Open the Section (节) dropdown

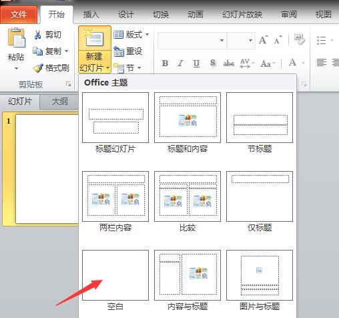127,67
